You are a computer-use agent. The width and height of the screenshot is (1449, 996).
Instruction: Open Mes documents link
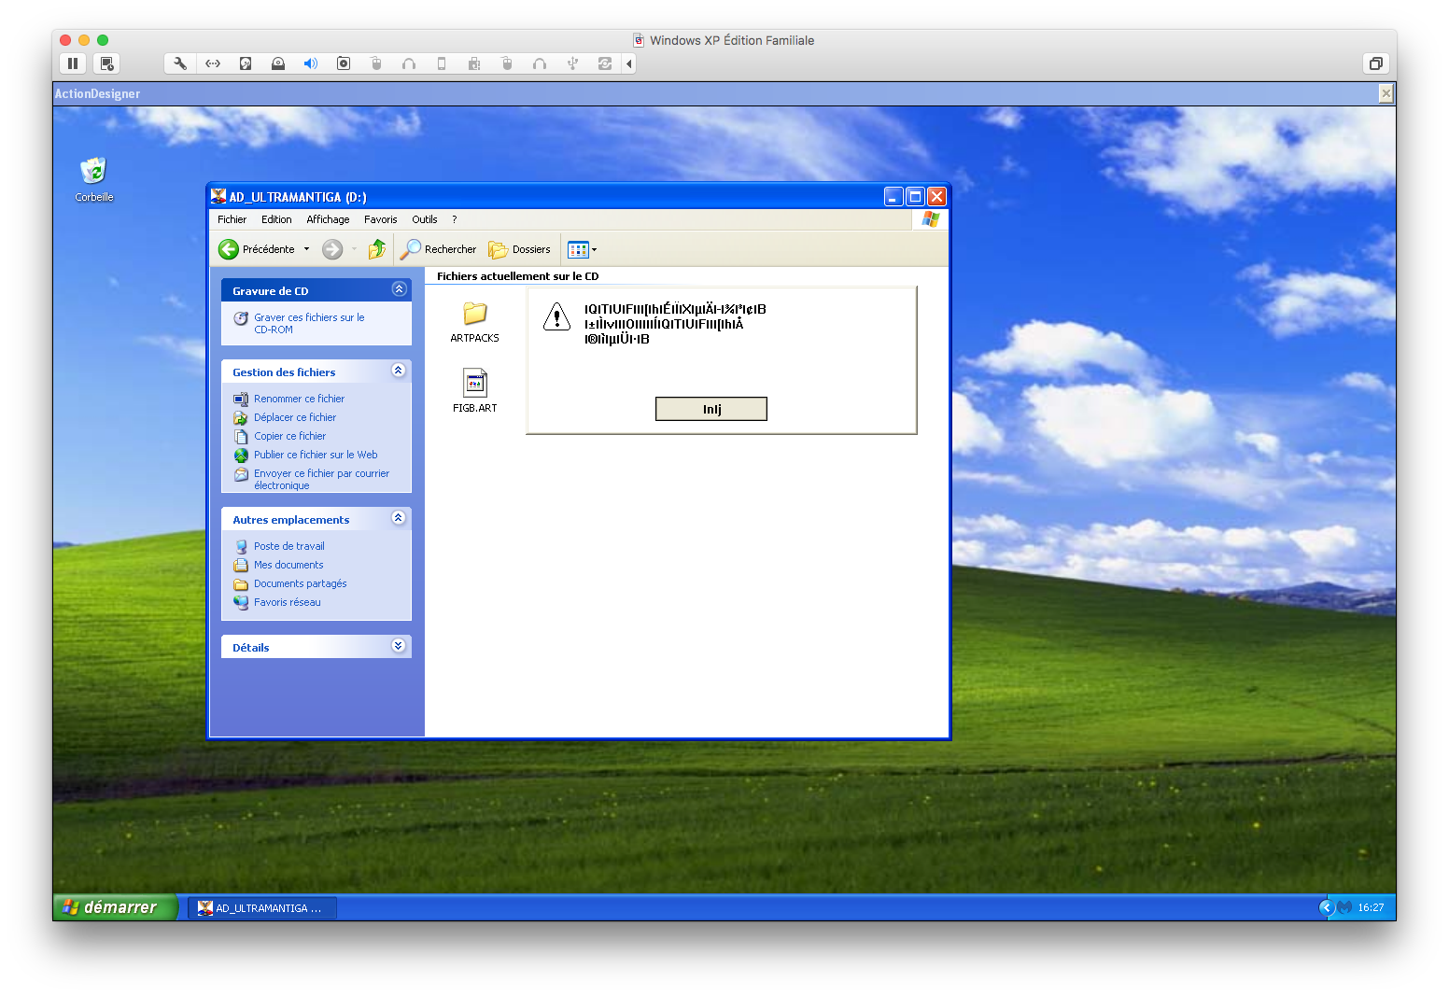tap(288, 565)
